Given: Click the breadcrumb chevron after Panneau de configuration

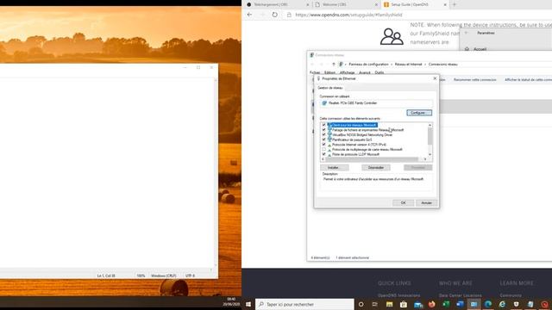Looking at the screenshot, I should coord(391,65).
